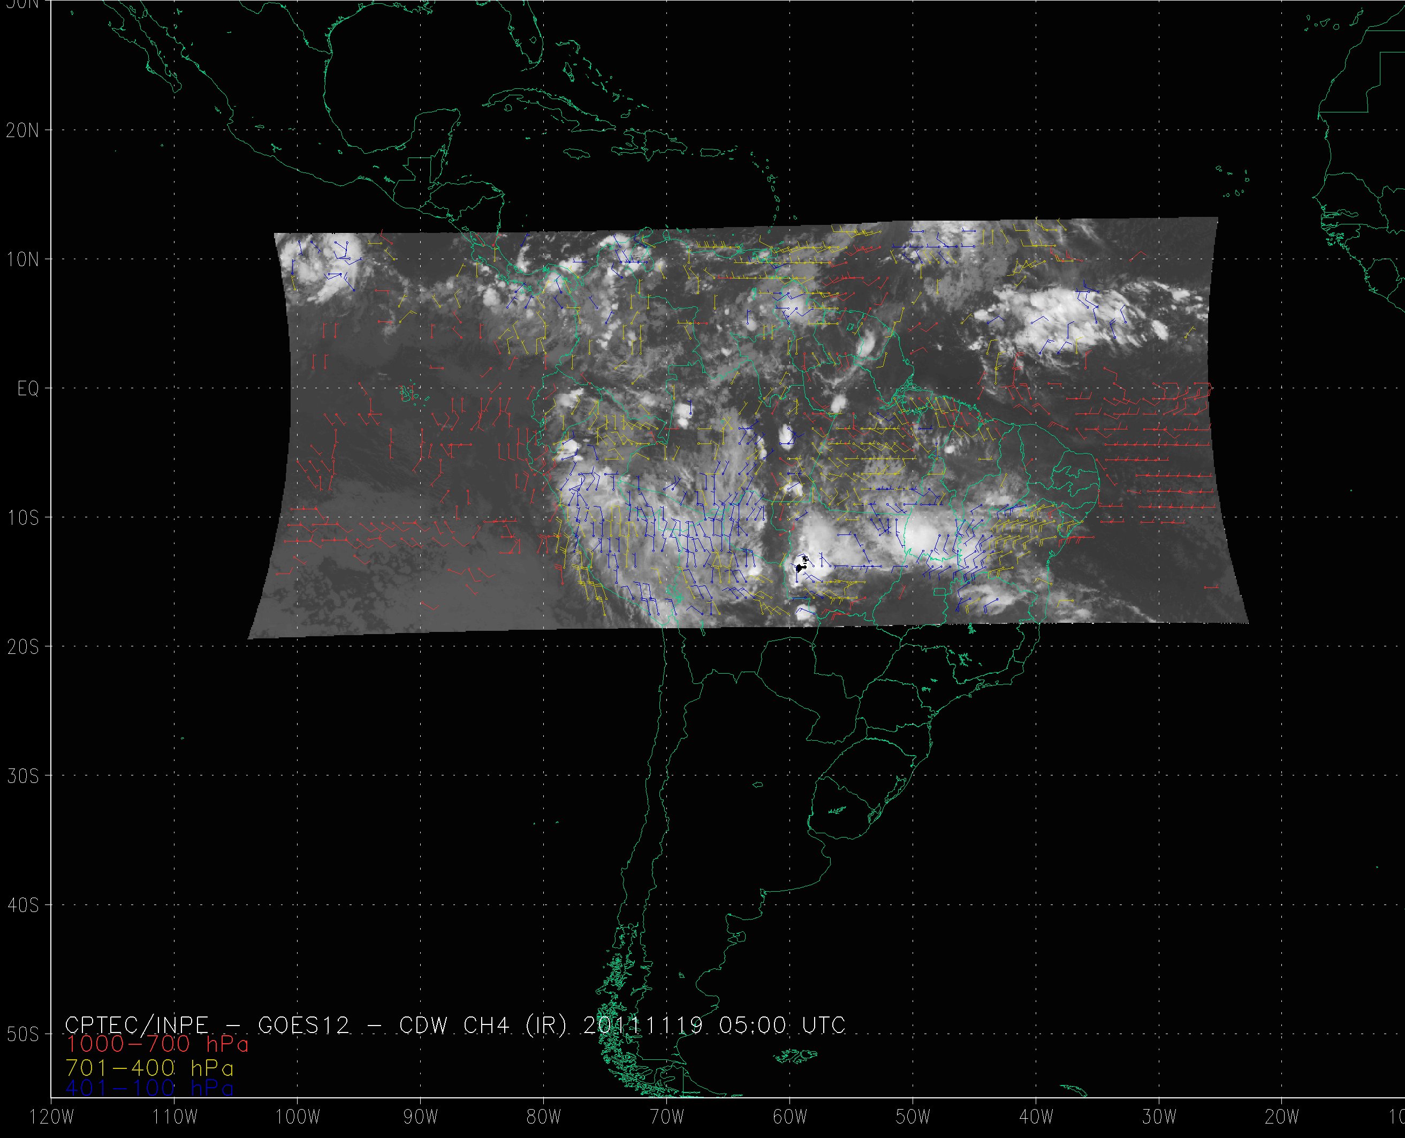Click the 20W longitude axis label
Screen dimensions: 1405x1138
[x=1282, y=1118]
